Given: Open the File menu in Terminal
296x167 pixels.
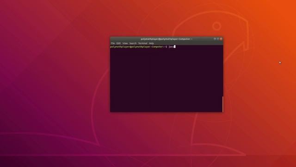Looking at the screenshot, I should 113,43.
